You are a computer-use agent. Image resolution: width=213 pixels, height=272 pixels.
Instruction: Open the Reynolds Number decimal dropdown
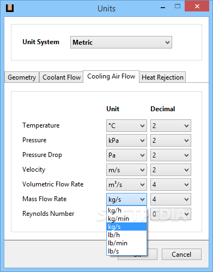171,214
